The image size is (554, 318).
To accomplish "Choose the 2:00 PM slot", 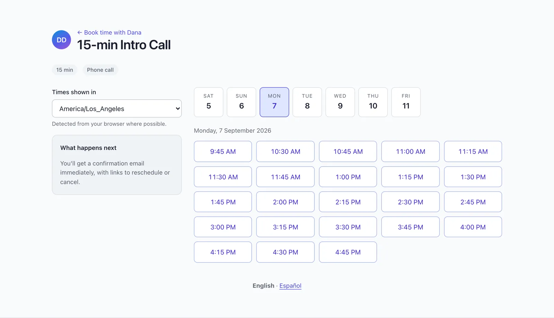I will [285, 202].
